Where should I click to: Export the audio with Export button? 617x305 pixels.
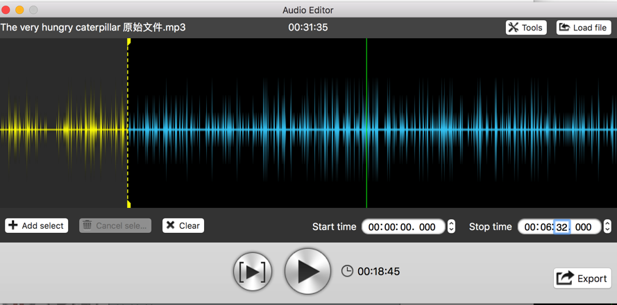582,278
